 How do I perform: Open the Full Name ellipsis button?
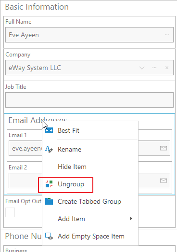click(x=167, y=35)
